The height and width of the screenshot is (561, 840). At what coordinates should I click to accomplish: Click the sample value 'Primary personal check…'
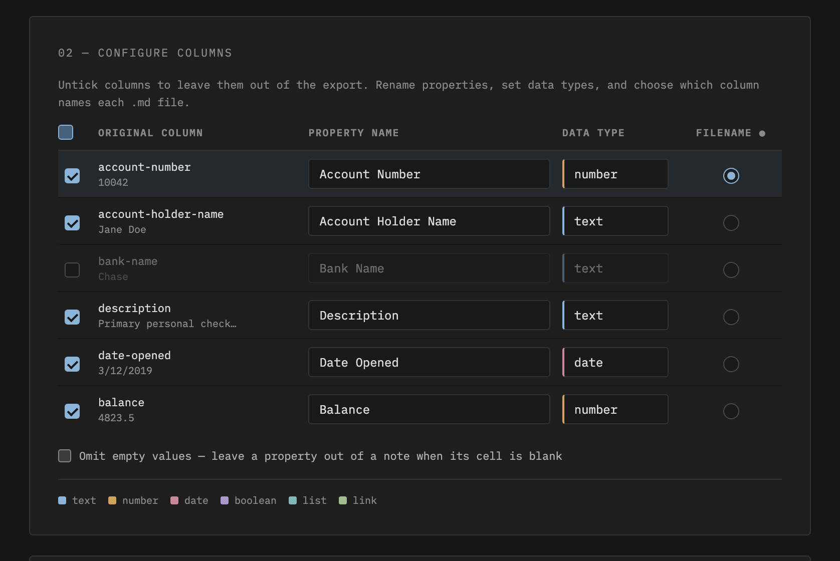[167, 324]
